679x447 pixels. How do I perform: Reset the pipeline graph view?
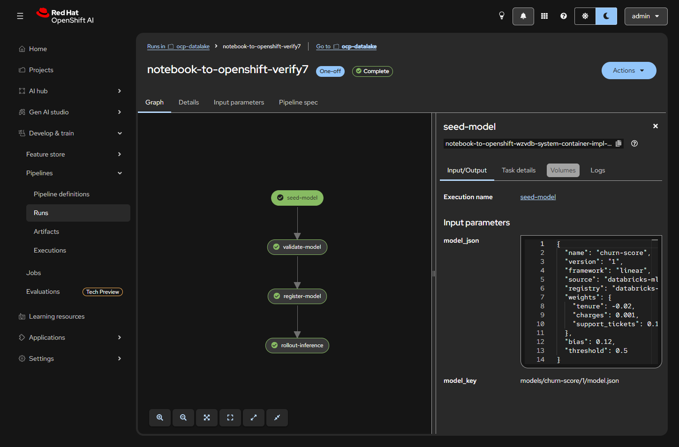click(x=230, y=417)
